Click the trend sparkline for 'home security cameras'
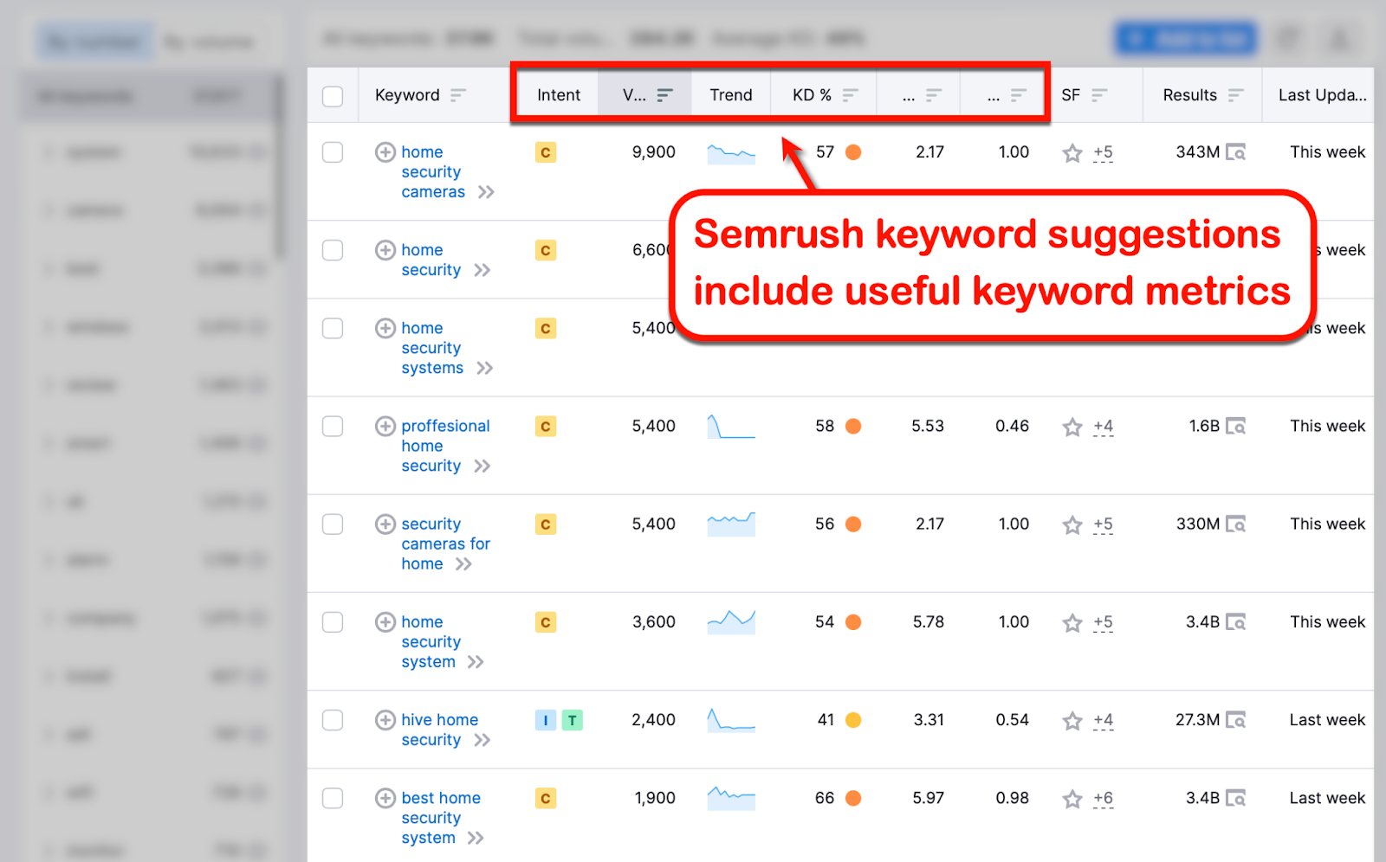 731,154
